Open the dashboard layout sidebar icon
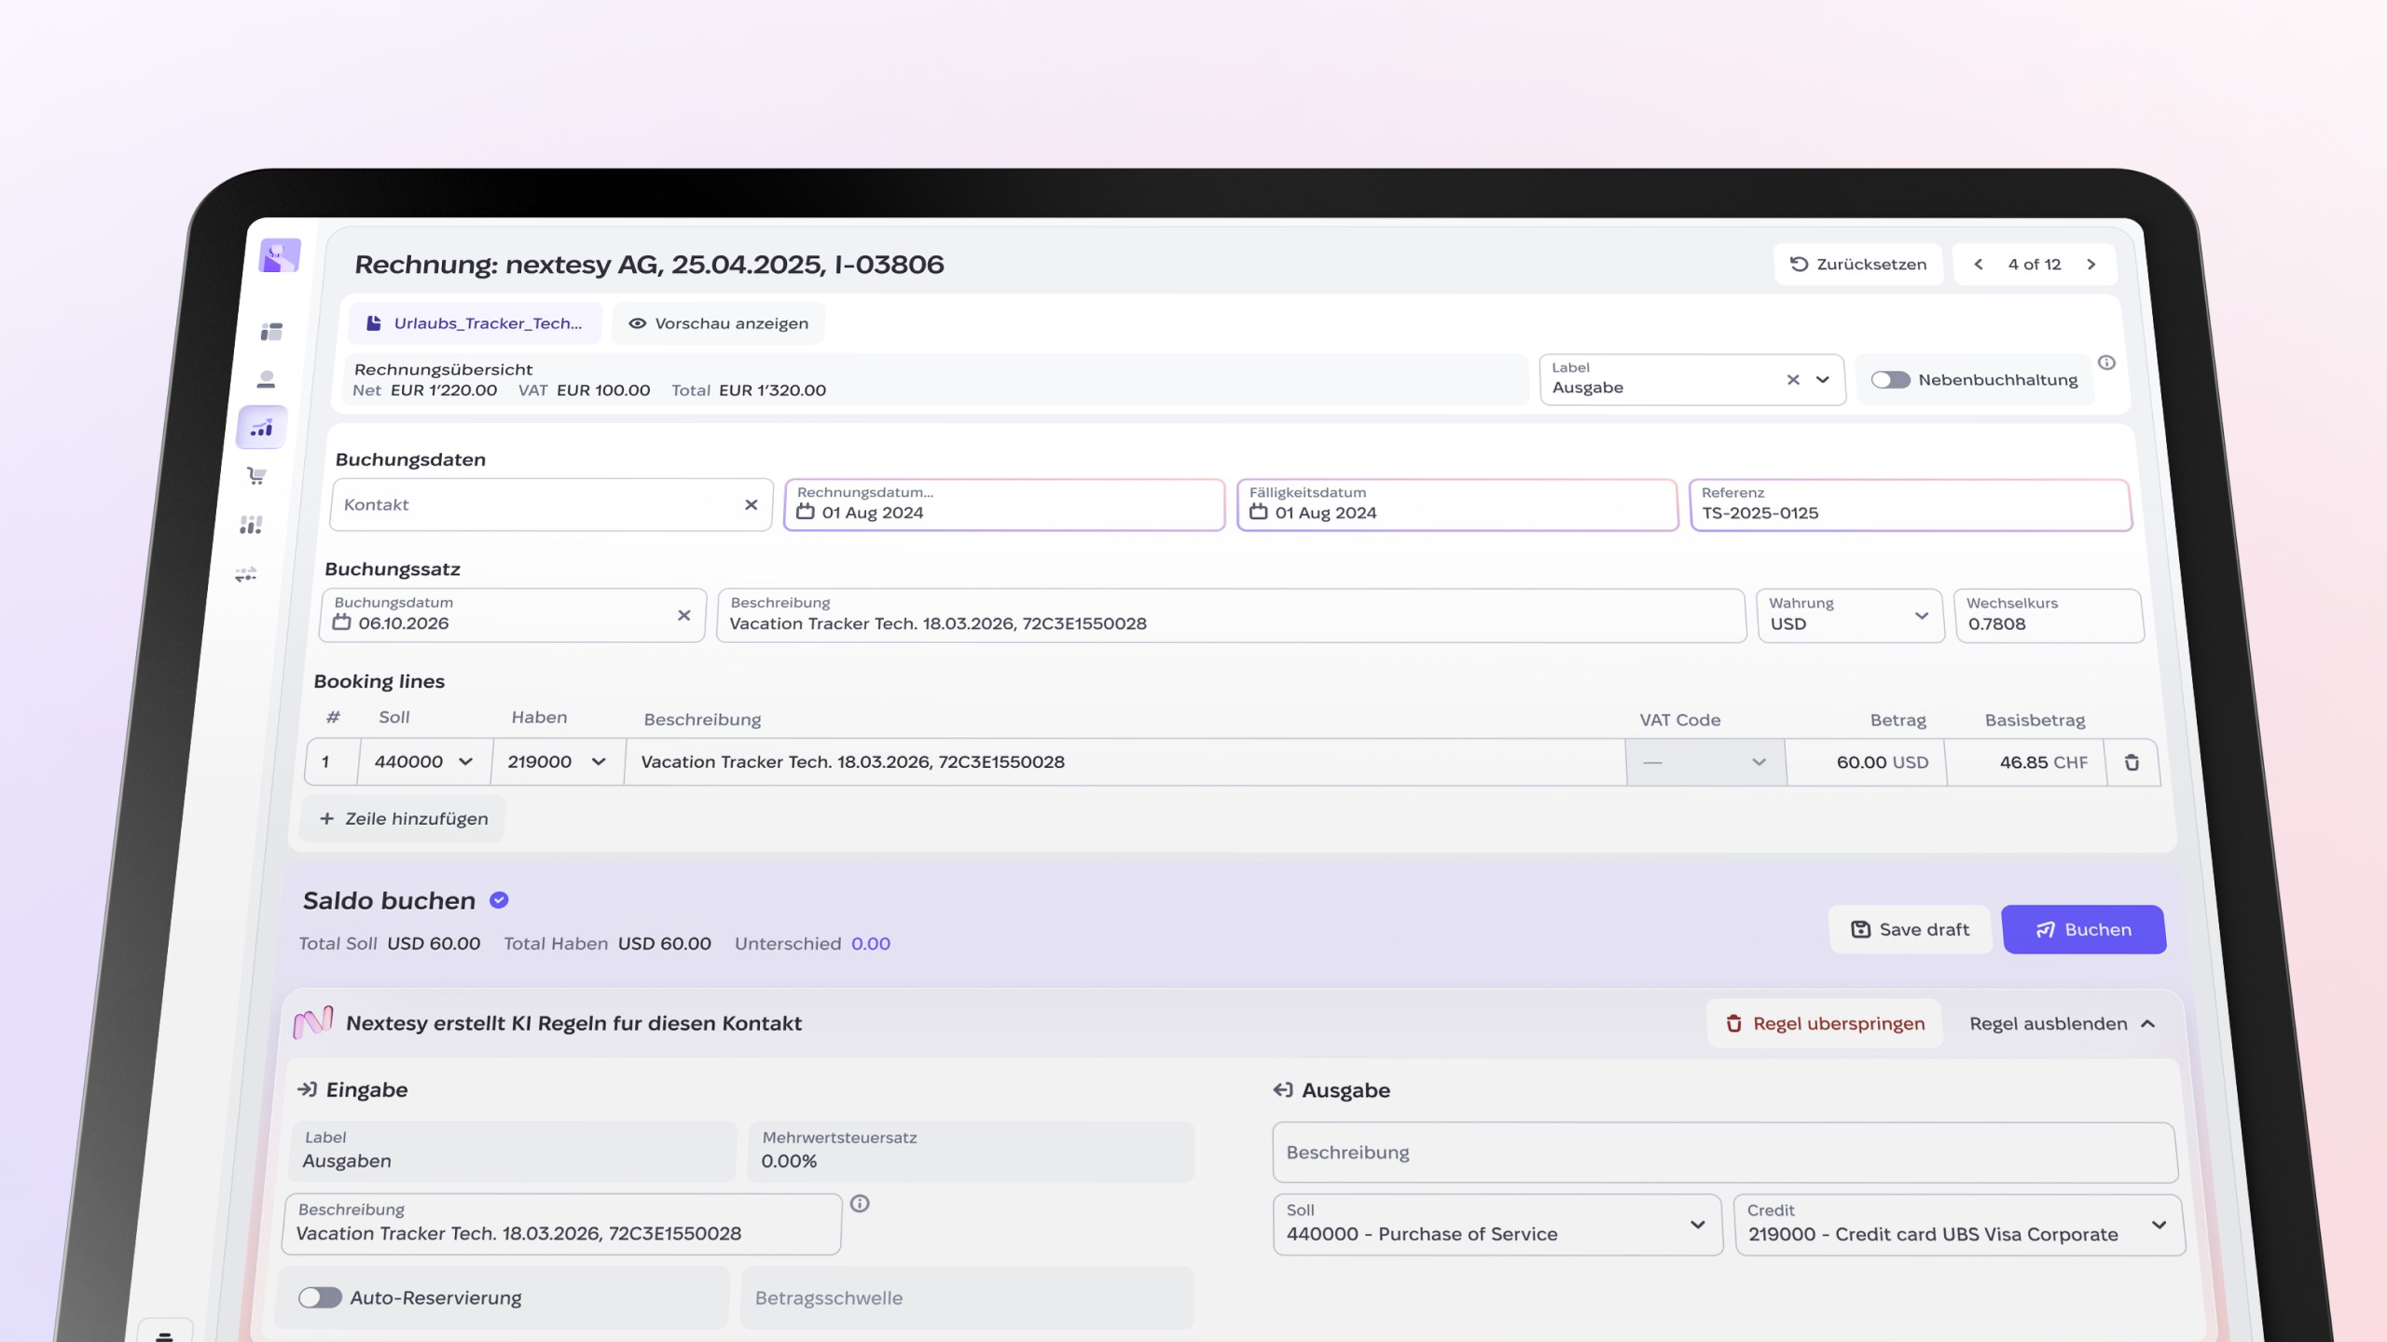Image resolution: width=2387 pixels, height=1342 pixels. (x=271, y=332)
